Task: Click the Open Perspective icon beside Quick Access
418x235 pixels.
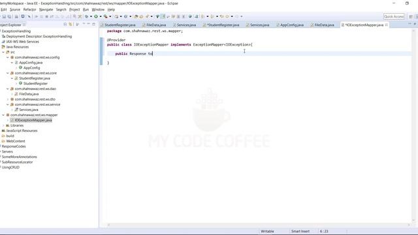Action: 411,16
